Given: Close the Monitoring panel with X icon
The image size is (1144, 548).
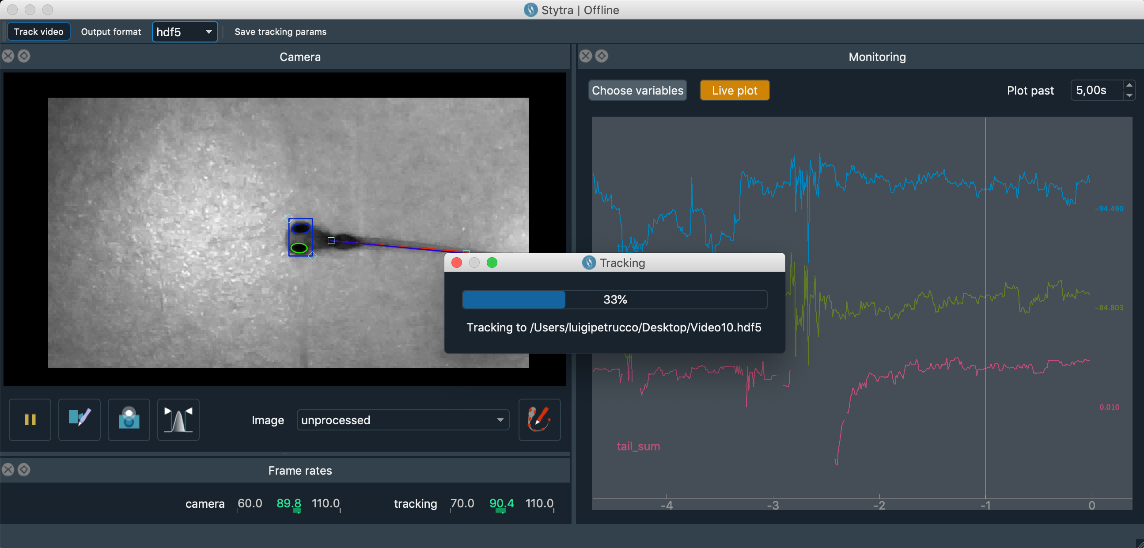Looking at the screenshot, I should point(586,56).
